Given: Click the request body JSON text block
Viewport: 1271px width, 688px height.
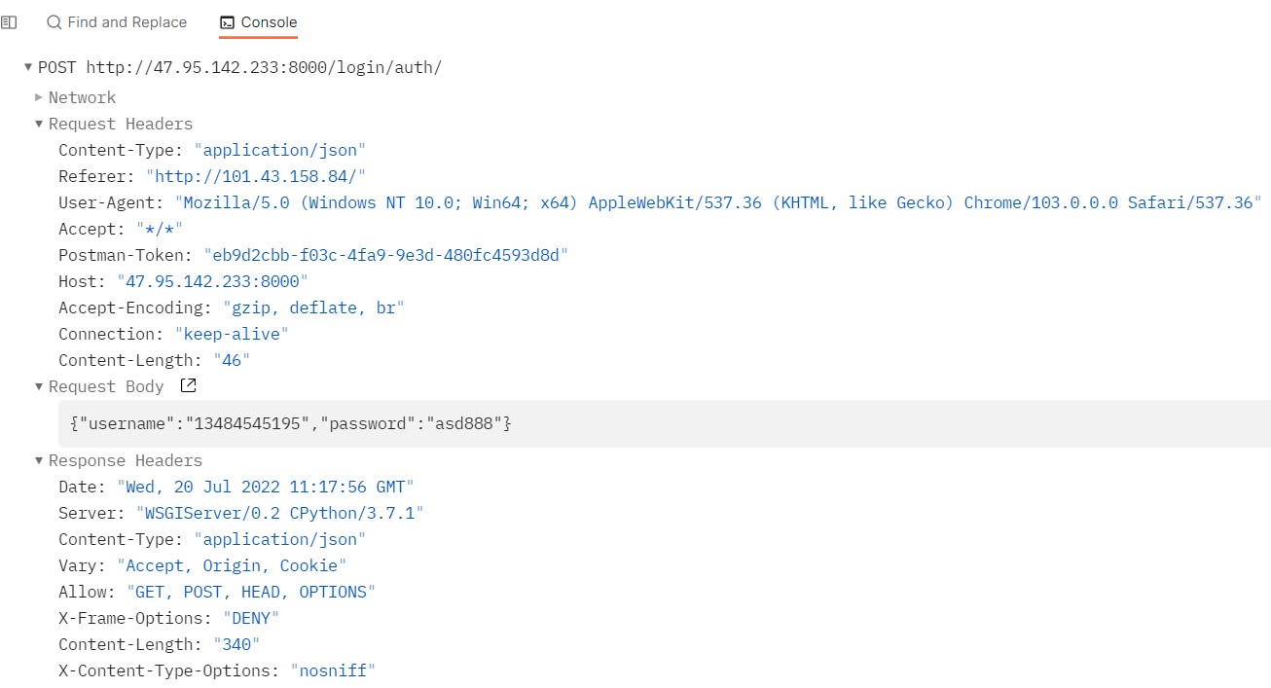Looking at the screenshot, I should (290, 424).
